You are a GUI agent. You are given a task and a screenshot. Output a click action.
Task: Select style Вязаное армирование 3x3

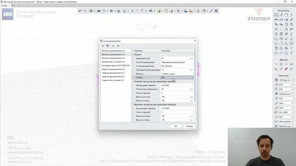(x=116, y=54)
